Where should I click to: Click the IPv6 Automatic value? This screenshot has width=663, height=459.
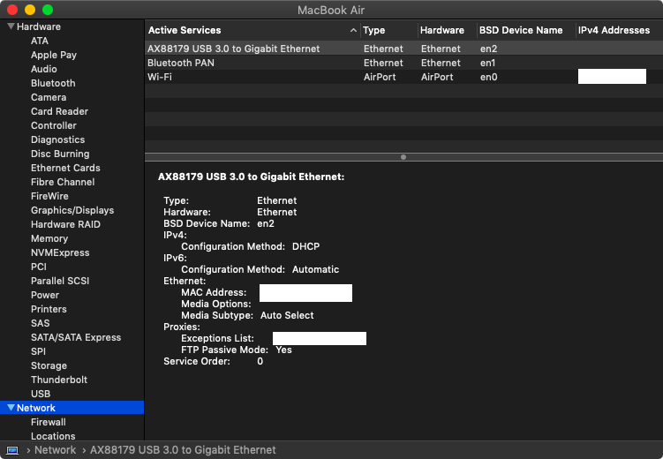(x=315, y=269)
